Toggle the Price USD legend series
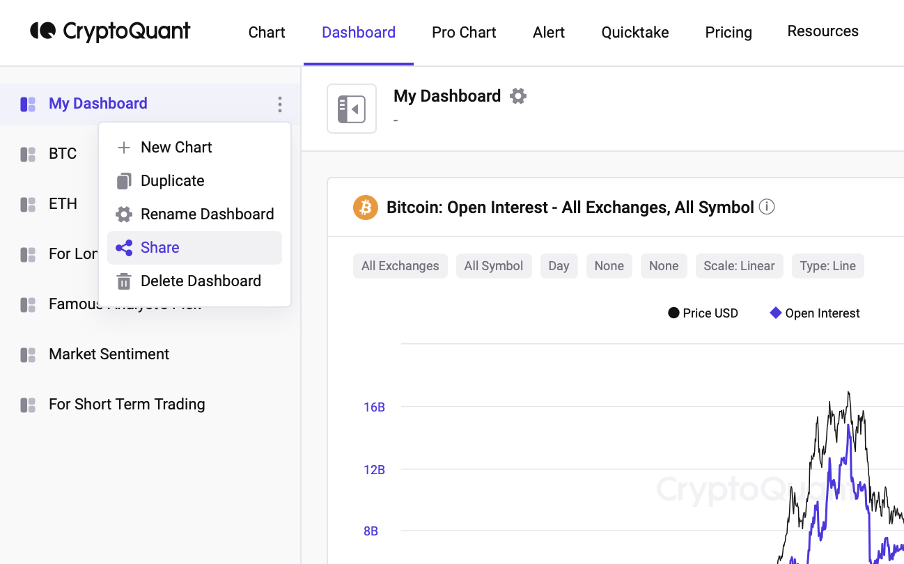The height and width of the screenshot is (564, 904). (x=703, y=313)
